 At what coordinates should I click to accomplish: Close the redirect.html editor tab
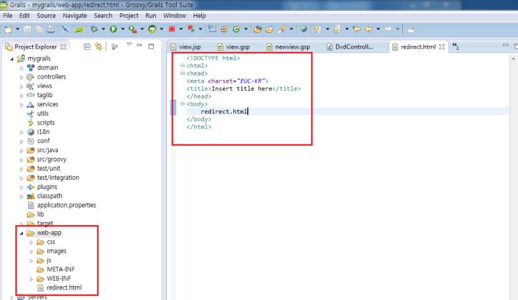(x=442, y=47)
